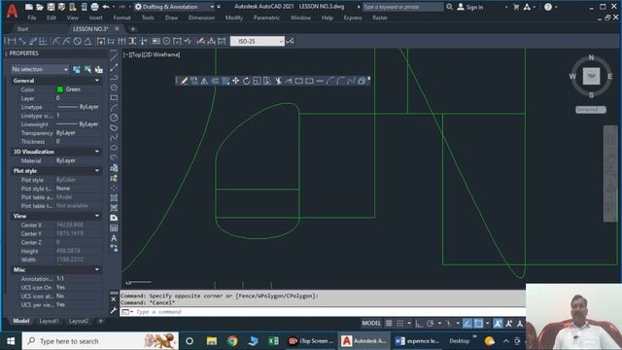Toggle object snap in status bar
The width and height of the screenshot is (622, 350).
click(479, 324)
